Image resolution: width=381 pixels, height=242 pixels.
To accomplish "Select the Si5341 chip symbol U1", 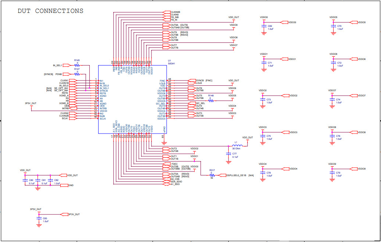I will [132, 99].
